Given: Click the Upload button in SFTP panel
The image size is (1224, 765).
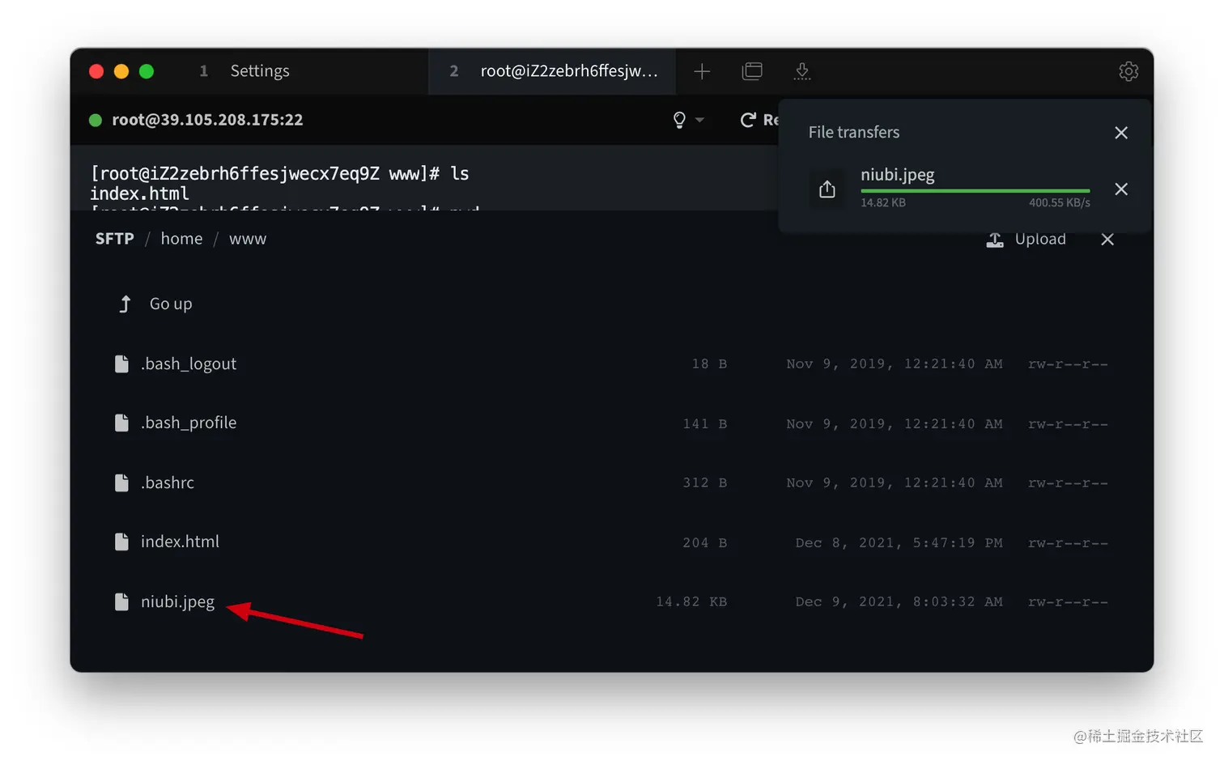Looking at the screenshot, I should [1026, 239].
